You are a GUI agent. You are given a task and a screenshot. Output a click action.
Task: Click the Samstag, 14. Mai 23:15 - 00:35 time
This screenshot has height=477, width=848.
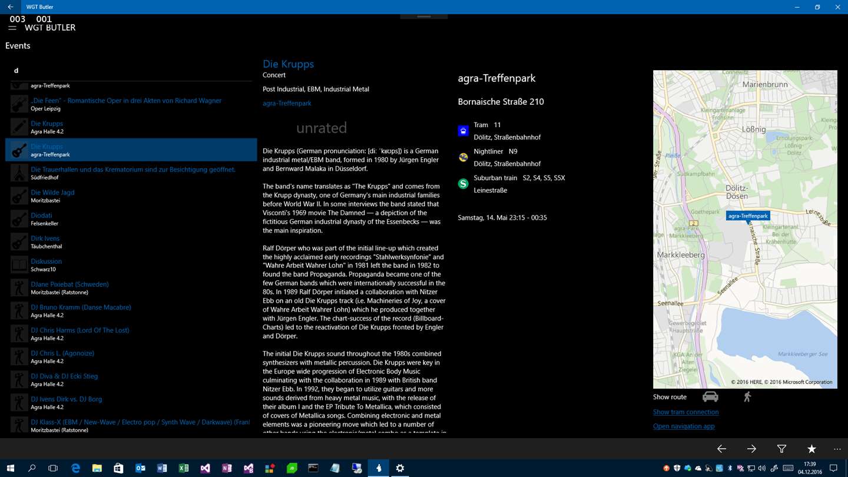click(x=502, y=217)
